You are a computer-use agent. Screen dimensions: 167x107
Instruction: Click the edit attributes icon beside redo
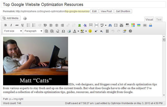coord(124,31)
